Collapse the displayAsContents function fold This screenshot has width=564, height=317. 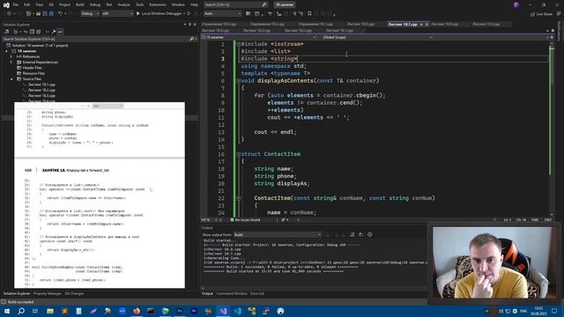pos(238,81)
